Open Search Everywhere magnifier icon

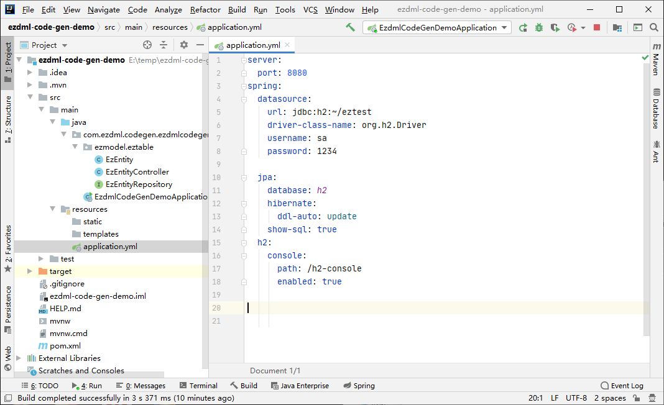pyautogui.click(x=654, y=27)
